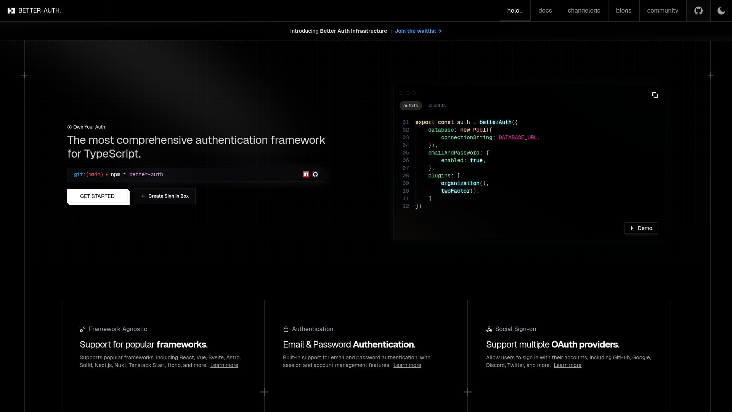This screenshot has height=412, width=732.
Task: Toggle dark mode with the moon icon
Action: [x=721, y=11]
